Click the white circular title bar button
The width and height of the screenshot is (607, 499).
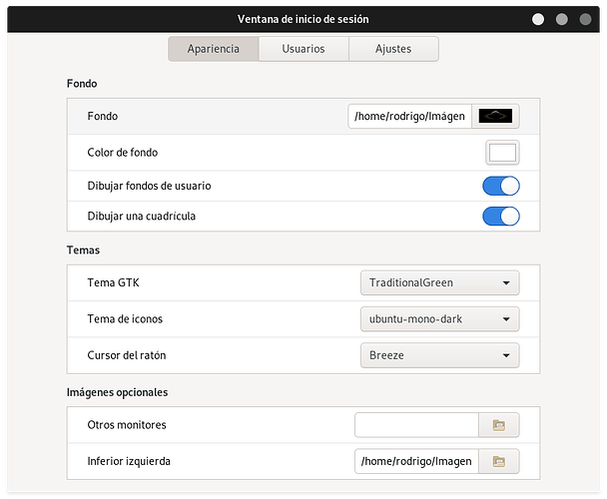(x=538, y=19)
